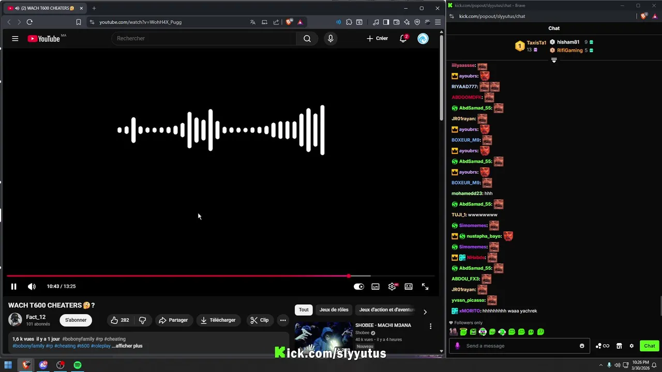
Task: Select the Jeux d'action et d'aventure chip
Action: (x=387, y=310)
